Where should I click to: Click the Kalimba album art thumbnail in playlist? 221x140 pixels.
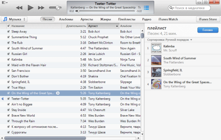pyautogui.click(x=156, y=48)
